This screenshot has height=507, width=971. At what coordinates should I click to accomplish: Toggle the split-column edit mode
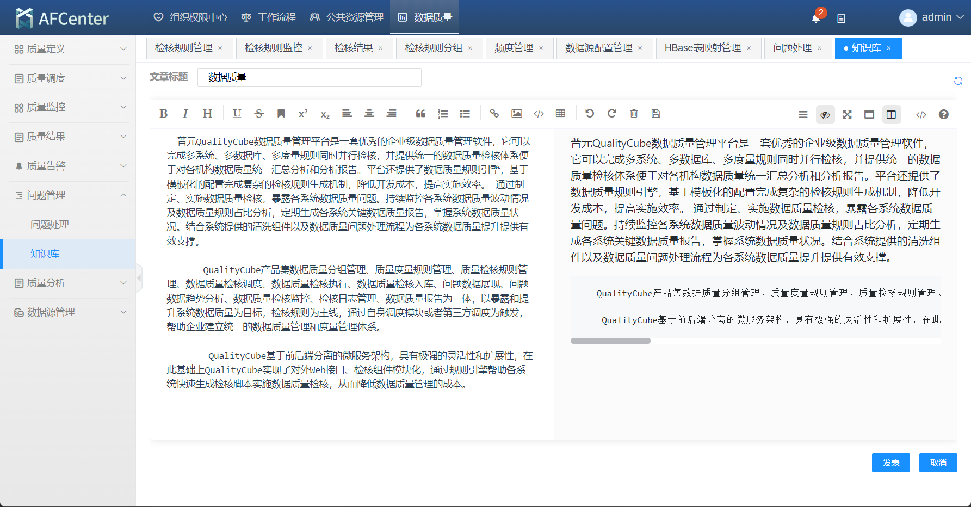click(891, 115)
